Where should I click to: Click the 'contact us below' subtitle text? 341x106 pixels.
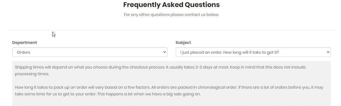tap(171, 15)
